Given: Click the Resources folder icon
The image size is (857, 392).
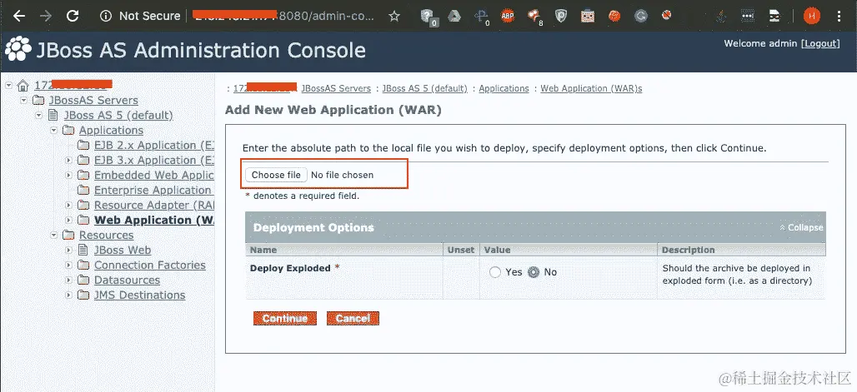Looking at the screenshot, I should click(68, 236).
